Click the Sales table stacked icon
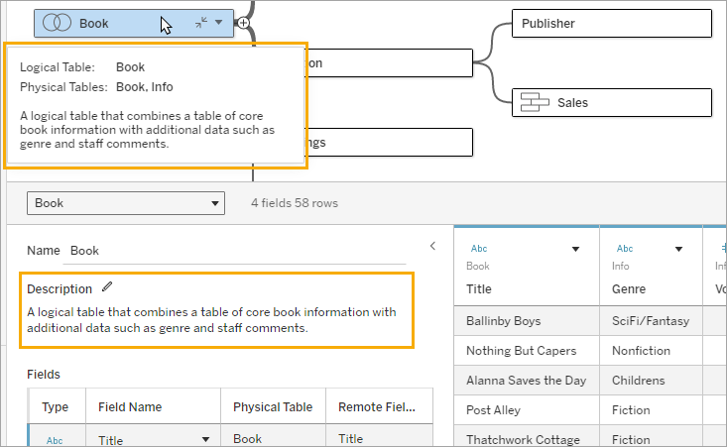The height and width of the screenshot is (447, 727). [x=536, y=102]
